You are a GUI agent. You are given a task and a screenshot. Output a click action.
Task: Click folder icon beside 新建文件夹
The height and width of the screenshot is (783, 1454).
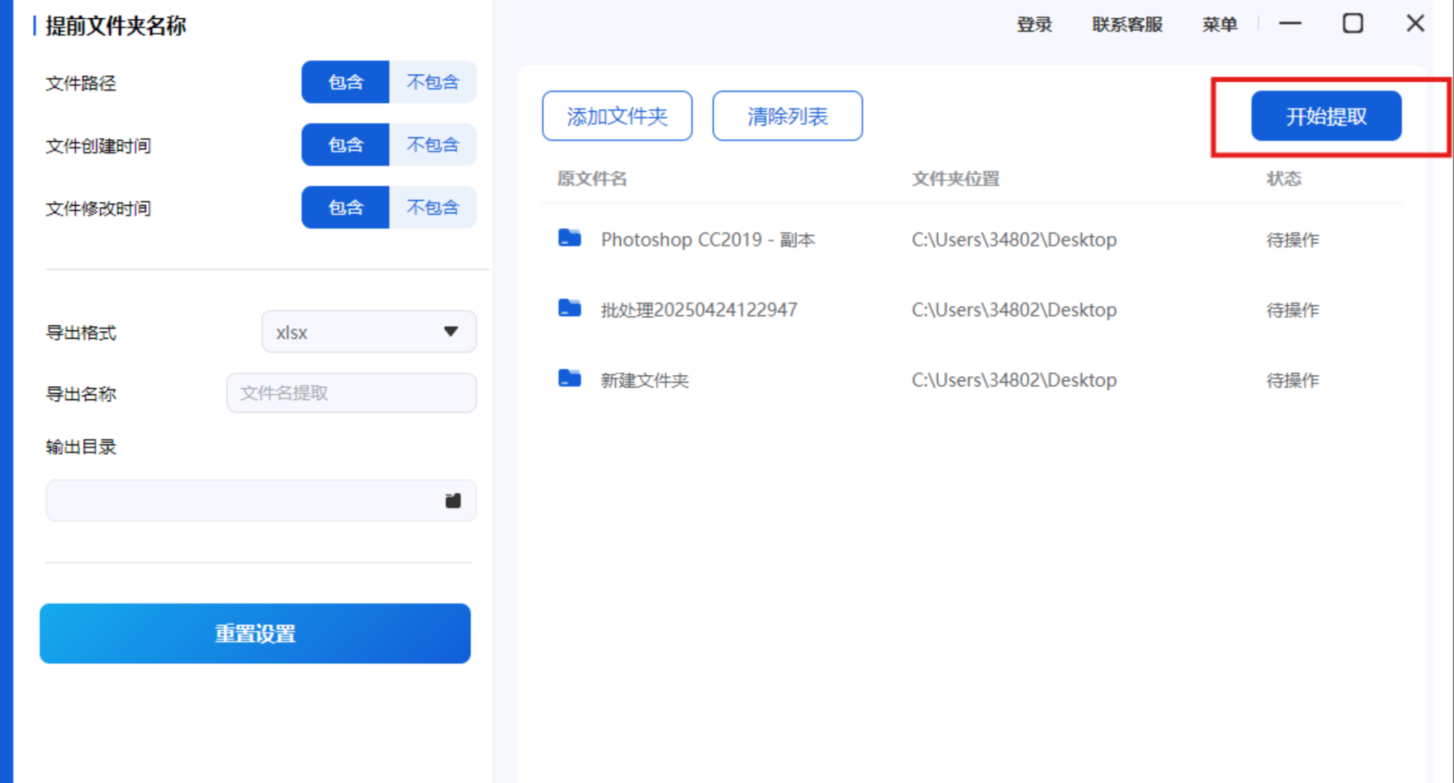[570, 378]
